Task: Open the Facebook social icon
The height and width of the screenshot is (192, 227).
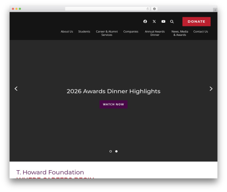Action: point(145,21)
